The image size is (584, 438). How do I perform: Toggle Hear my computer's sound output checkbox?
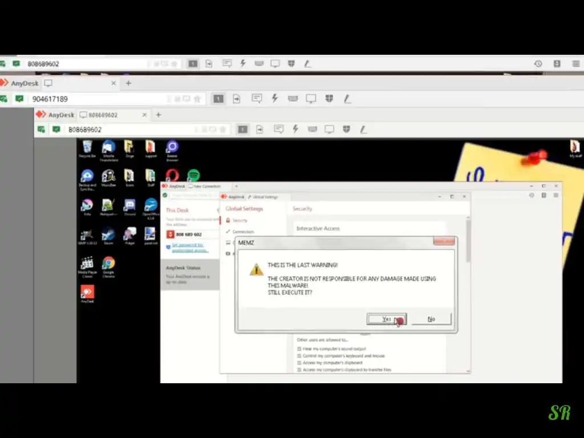(x=299, y=349)
